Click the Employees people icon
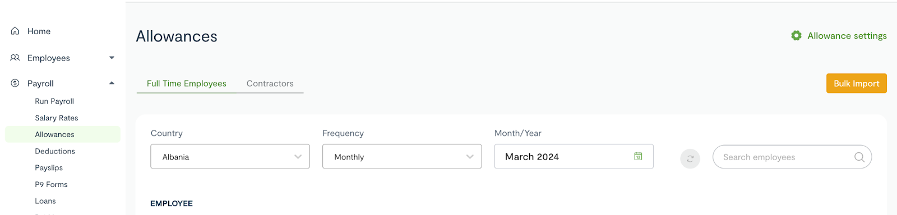 pyautogui.click(x=15, y=58)
